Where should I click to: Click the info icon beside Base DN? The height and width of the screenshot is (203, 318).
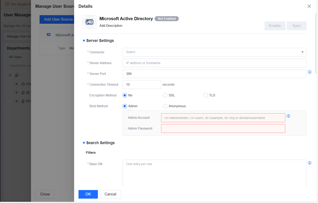tap(310, 163)
